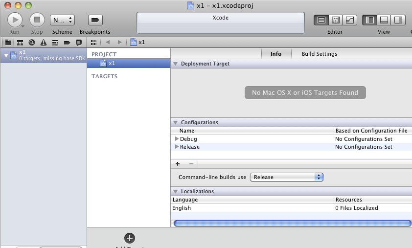Expand the Release configuration
Viewport: 412px width, 248px height.
[177, 147]
